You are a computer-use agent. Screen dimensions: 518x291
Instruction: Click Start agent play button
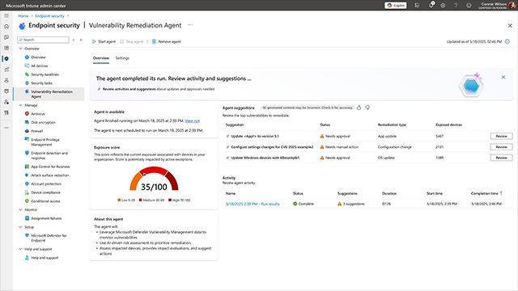click(94, 41)
